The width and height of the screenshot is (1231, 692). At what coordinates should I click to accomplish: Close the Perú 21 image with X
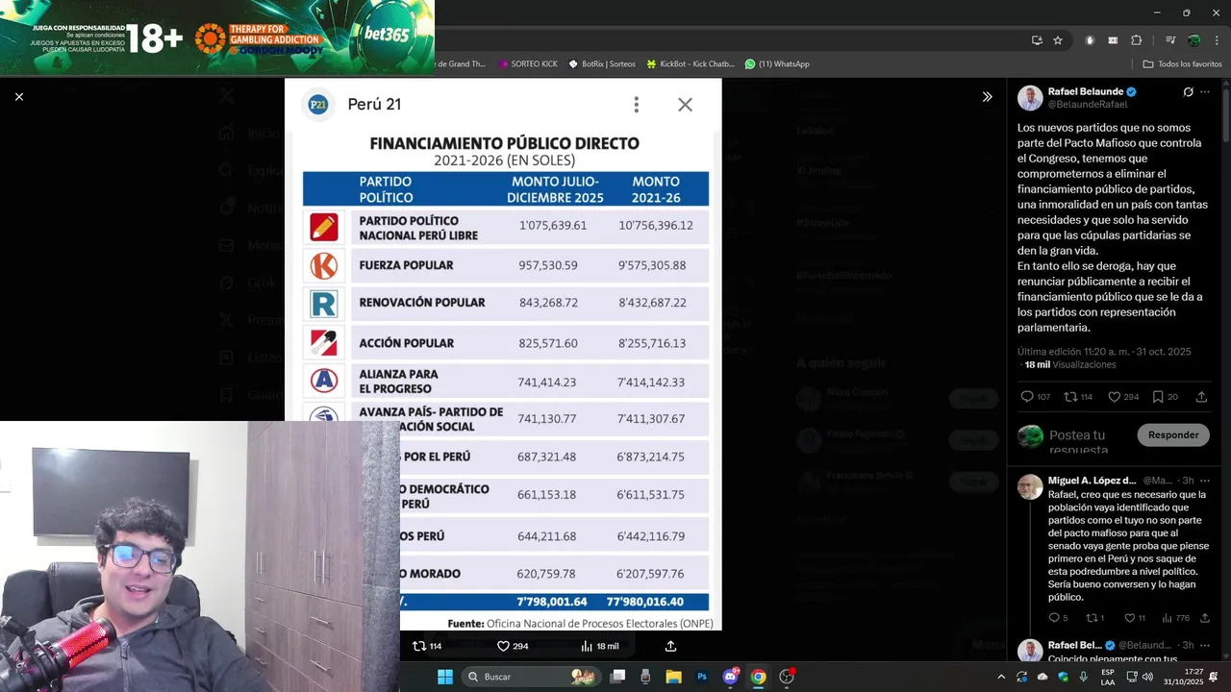coord(685,105)
